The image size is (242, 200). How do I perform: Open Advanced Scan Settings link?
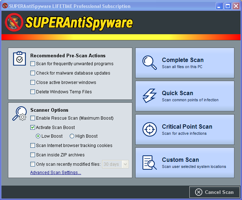pyautogui.click(x=56, y=172)
